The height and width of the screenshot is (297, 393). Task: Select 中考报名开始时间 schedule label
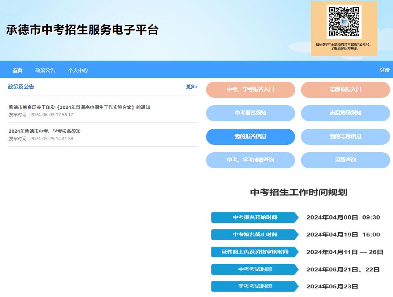click(254, 217)
